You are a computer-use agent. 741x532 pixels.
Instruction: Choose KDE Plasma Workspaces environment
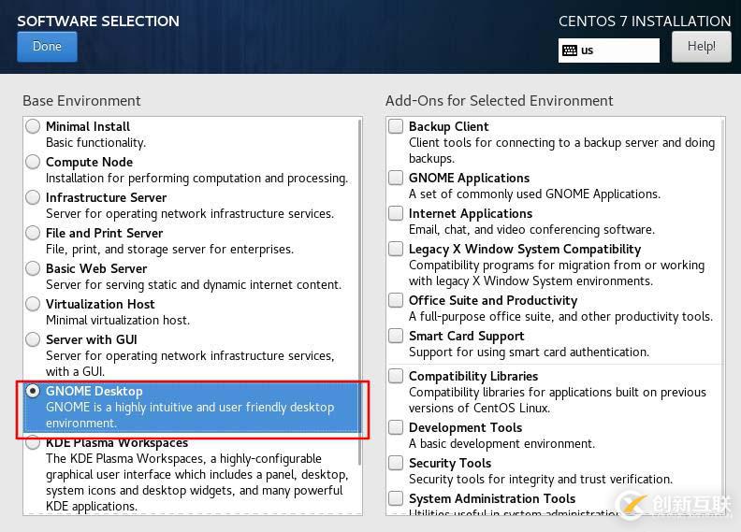(x=34, y=443)
